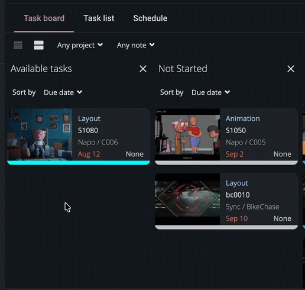This screenshot has width=305, height=290.
Task: Click None value on S1080 card
Action: click(x=135, y=154)
